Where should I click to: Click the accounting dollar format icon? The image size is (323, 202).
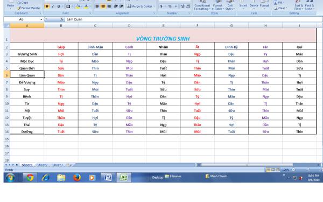pos(161,6)
